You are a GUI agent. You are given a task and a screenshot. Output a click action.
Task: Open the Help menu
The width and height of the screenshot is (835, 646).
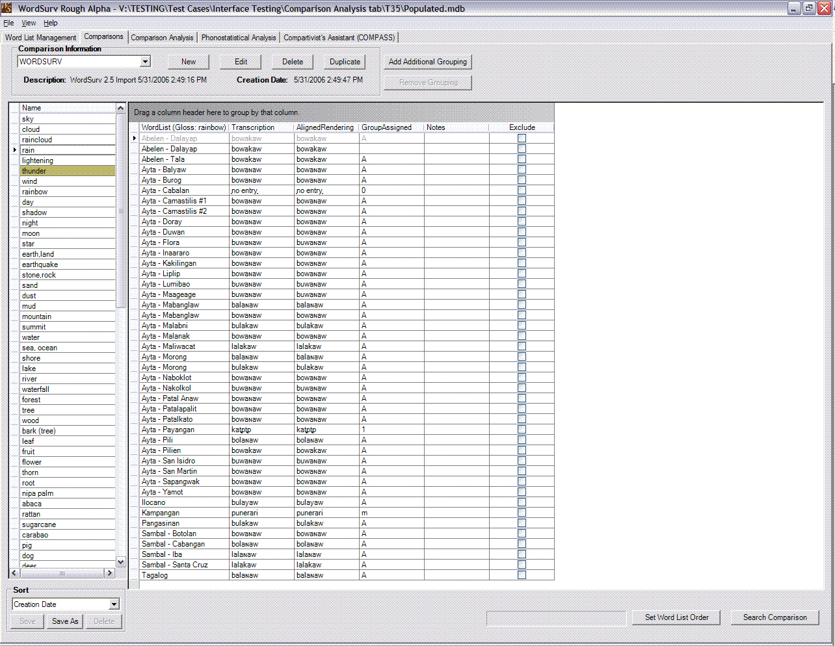[51, 23]
